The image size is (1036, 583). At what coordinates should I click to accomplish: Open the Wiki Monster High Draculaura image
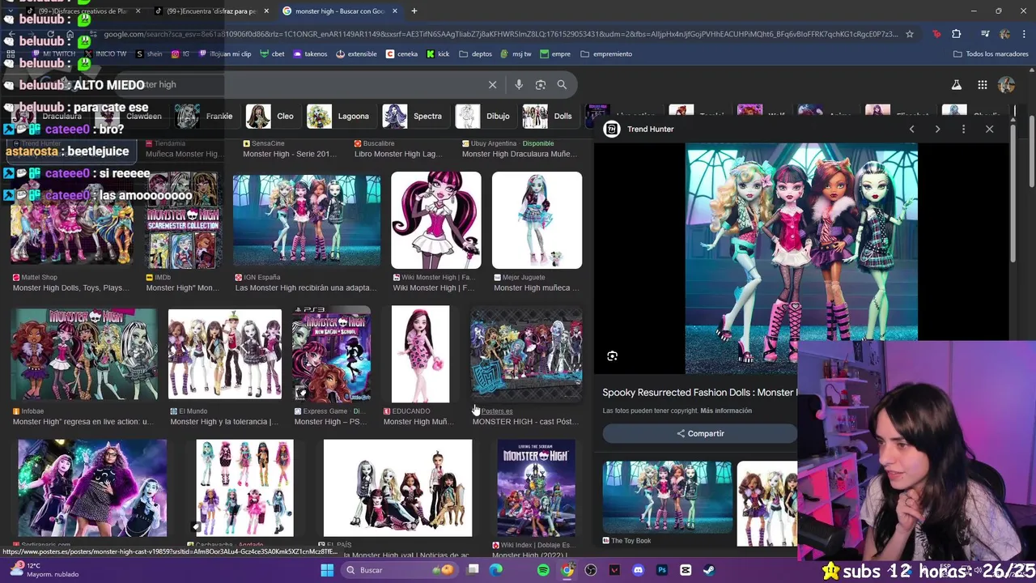point(436,220)
